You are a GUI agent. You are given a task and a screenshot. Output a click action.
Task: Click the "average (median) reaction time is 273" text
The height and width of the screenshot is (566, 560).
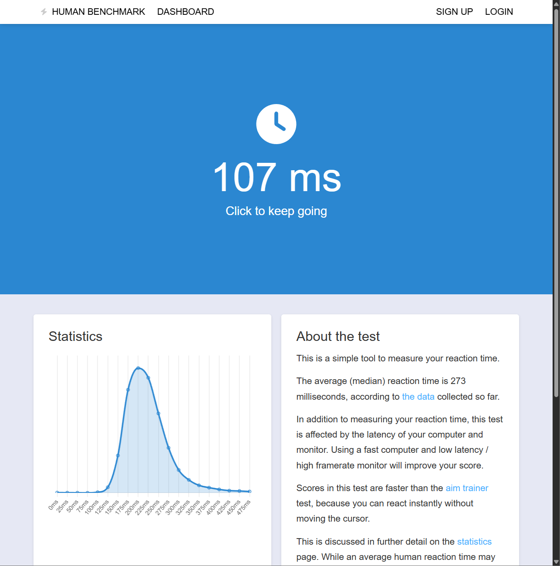pyautogui.click(x=390, y=381)
